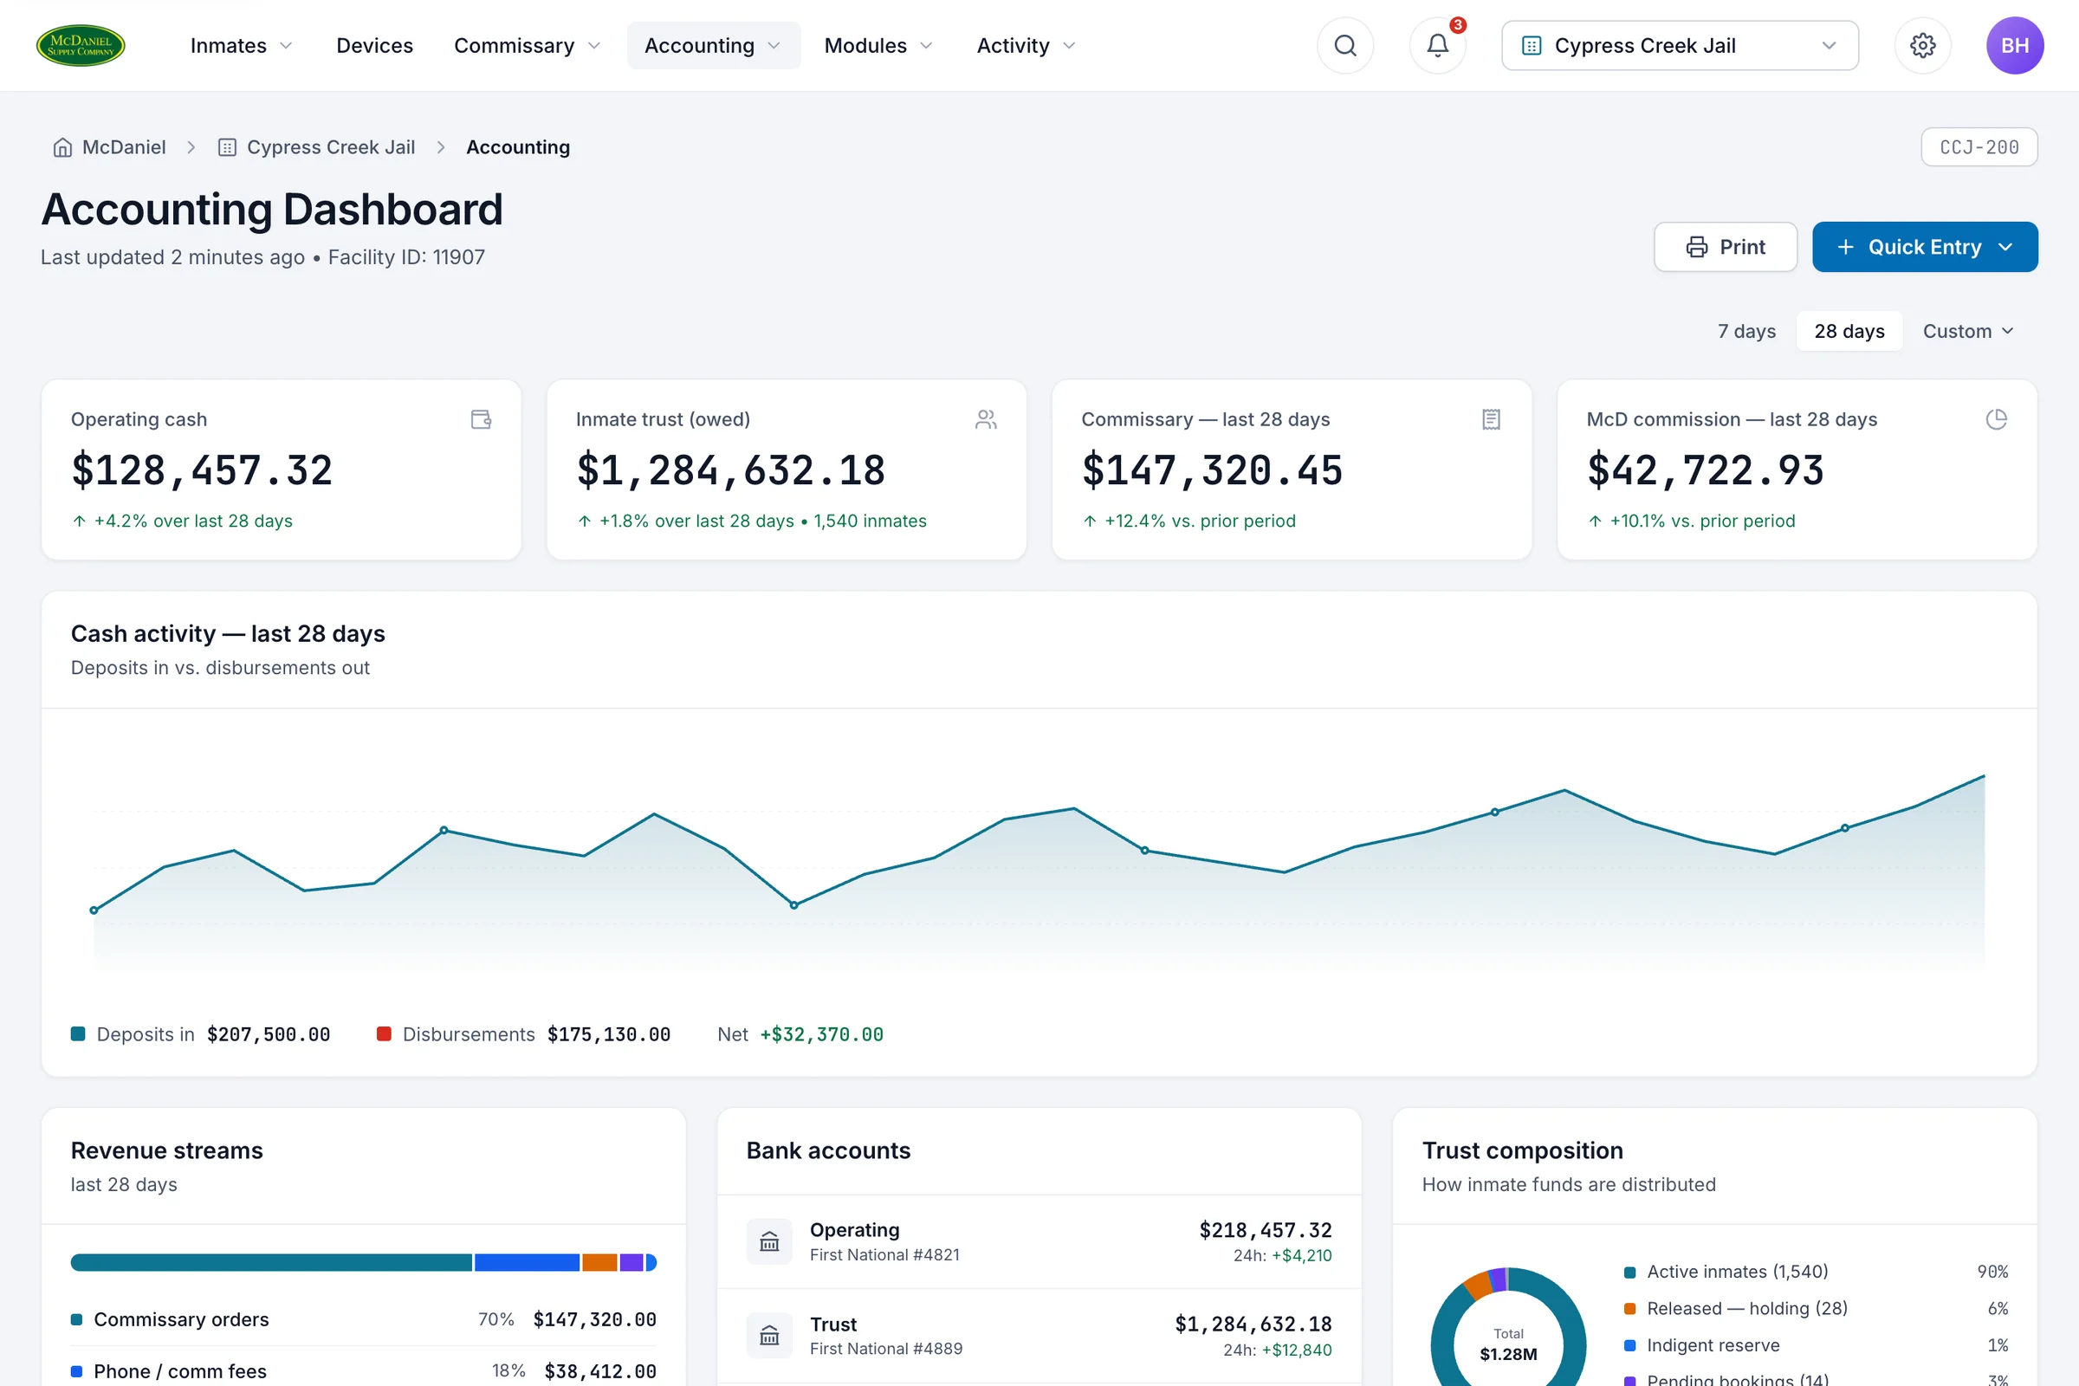The height and width of the screenshot is (1386, 2079).
Task: Click the building icon beside Cypress Creek Jail breadcrumb
Action: coord(227,147)
